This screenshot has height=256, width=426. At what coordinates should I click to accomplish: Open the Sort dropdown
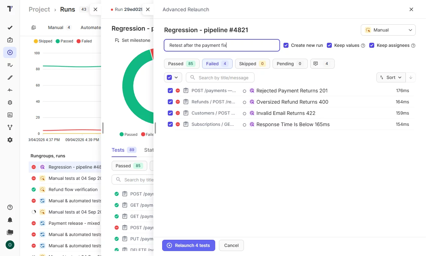pyautogui.click(x=391, y=77)
